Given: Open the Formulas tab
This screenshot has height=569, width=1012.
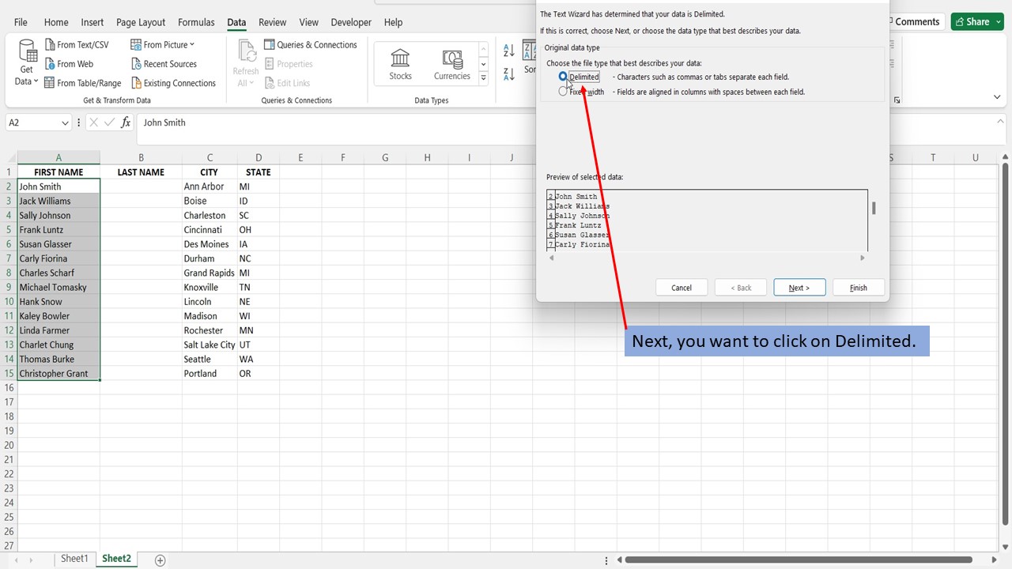Looking at the screenshot, I should pyautogui.click(x=196, y=22).
